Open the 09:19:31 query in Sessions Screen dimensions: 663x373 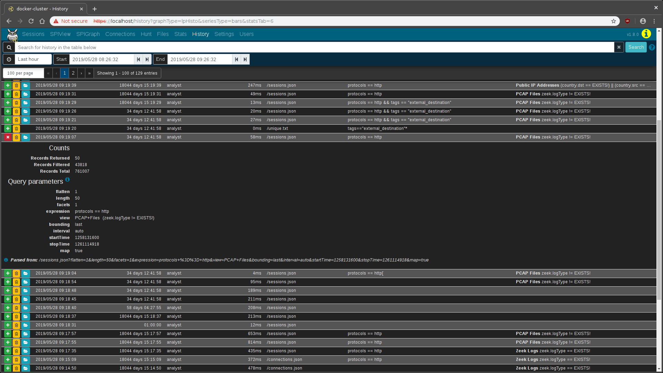point(26,94)
